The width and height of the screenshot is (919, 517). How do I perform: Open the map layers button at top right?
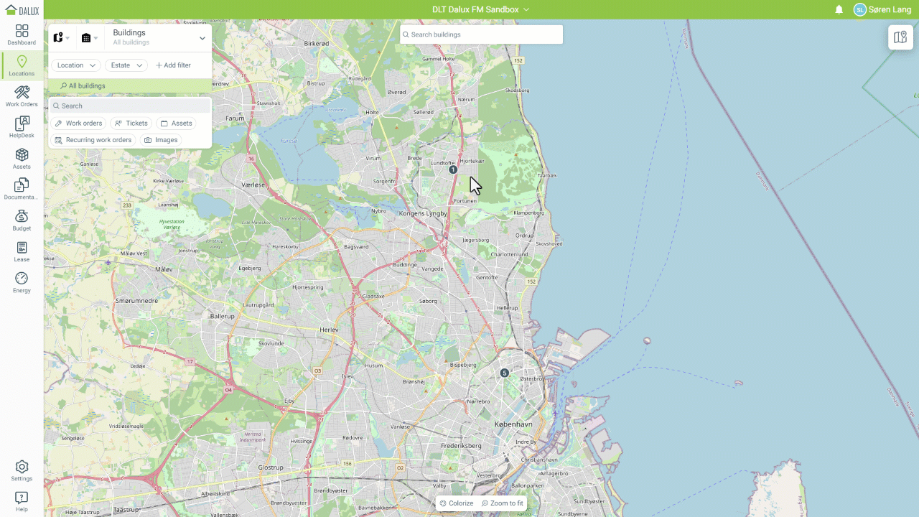(x=900, y=37)
